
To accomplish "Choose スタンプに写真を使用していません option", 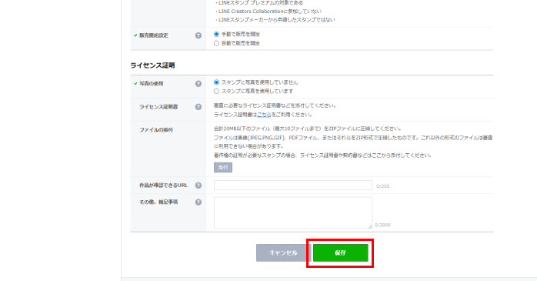I will (x=216, y=82).
